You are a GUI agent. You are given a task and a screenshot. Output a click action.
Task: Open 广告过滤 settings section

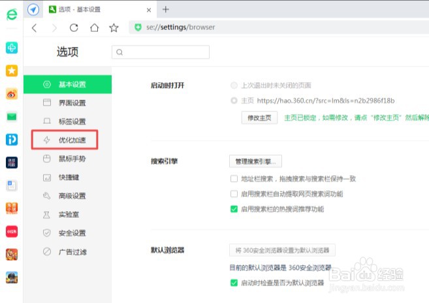pyautogui.click(x=67, y=252)
